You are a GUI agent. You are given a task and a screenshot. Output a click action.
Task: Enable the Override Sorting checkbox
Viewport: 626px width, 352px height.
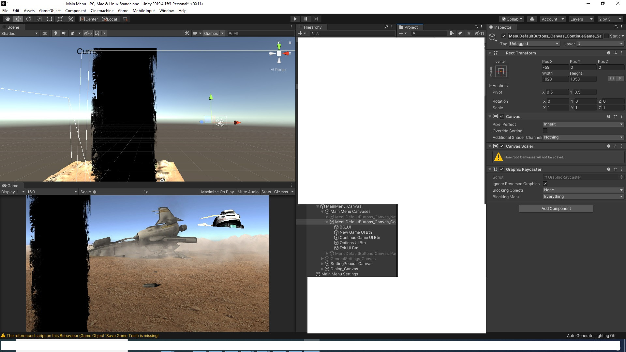coord(545,131)
